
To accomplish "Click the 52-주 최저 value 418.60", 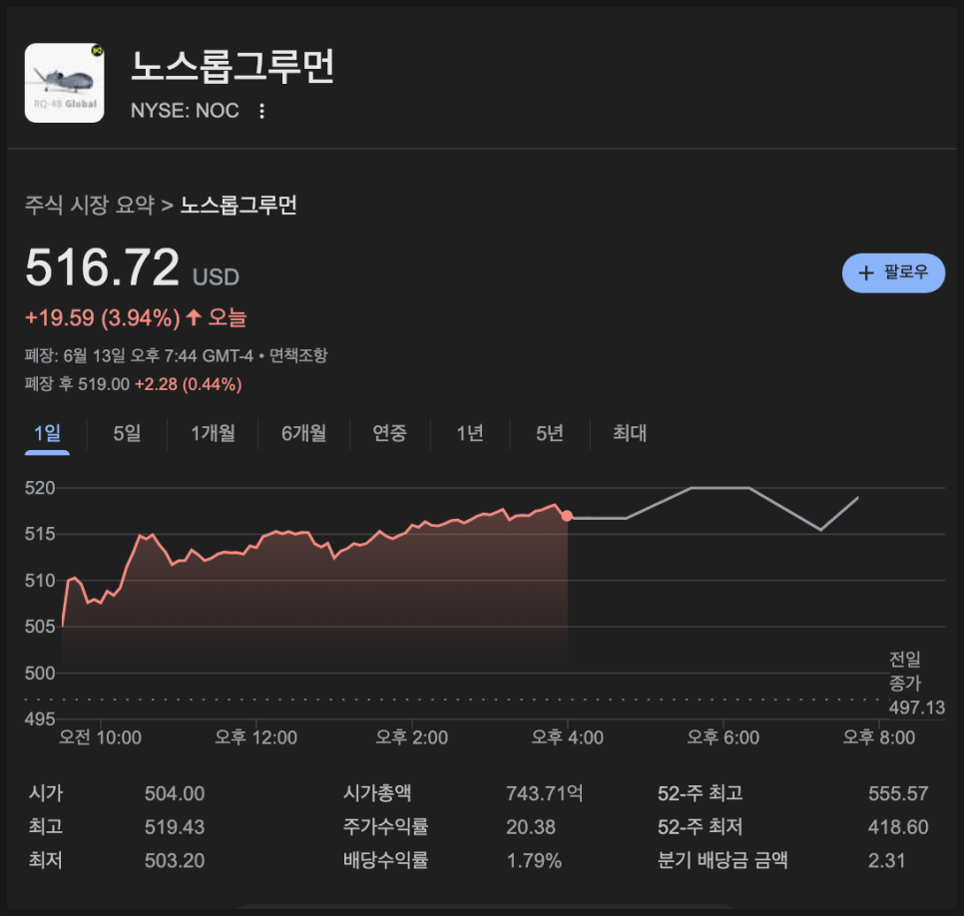I will (x=898, y=827).
